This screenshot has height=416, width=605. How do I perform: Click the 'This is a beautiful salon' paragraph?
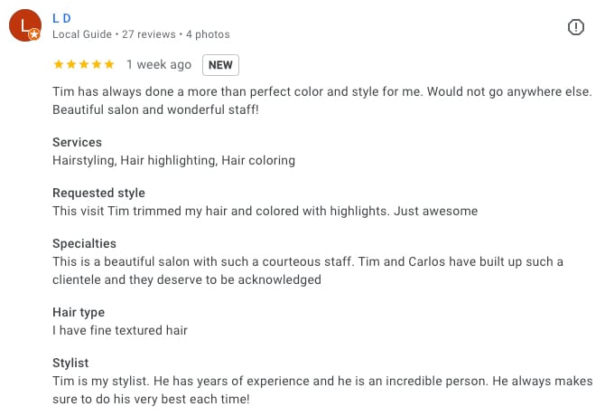click(307, 270)
